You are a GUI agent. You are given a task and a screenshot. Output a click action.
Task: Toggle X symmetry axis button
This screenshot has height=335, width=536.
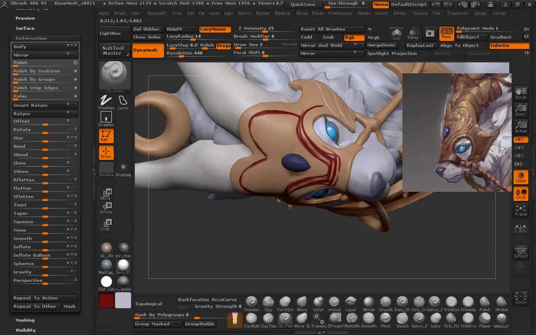click(521, 139)
